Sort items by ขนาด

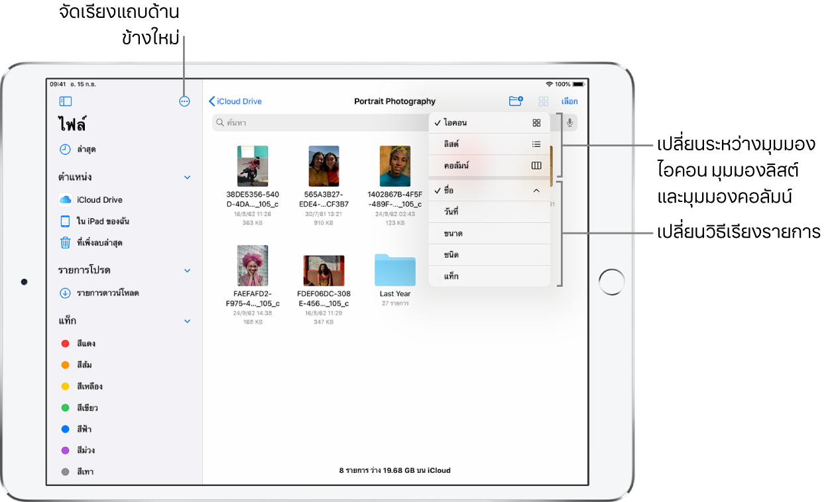click(489, 233)
